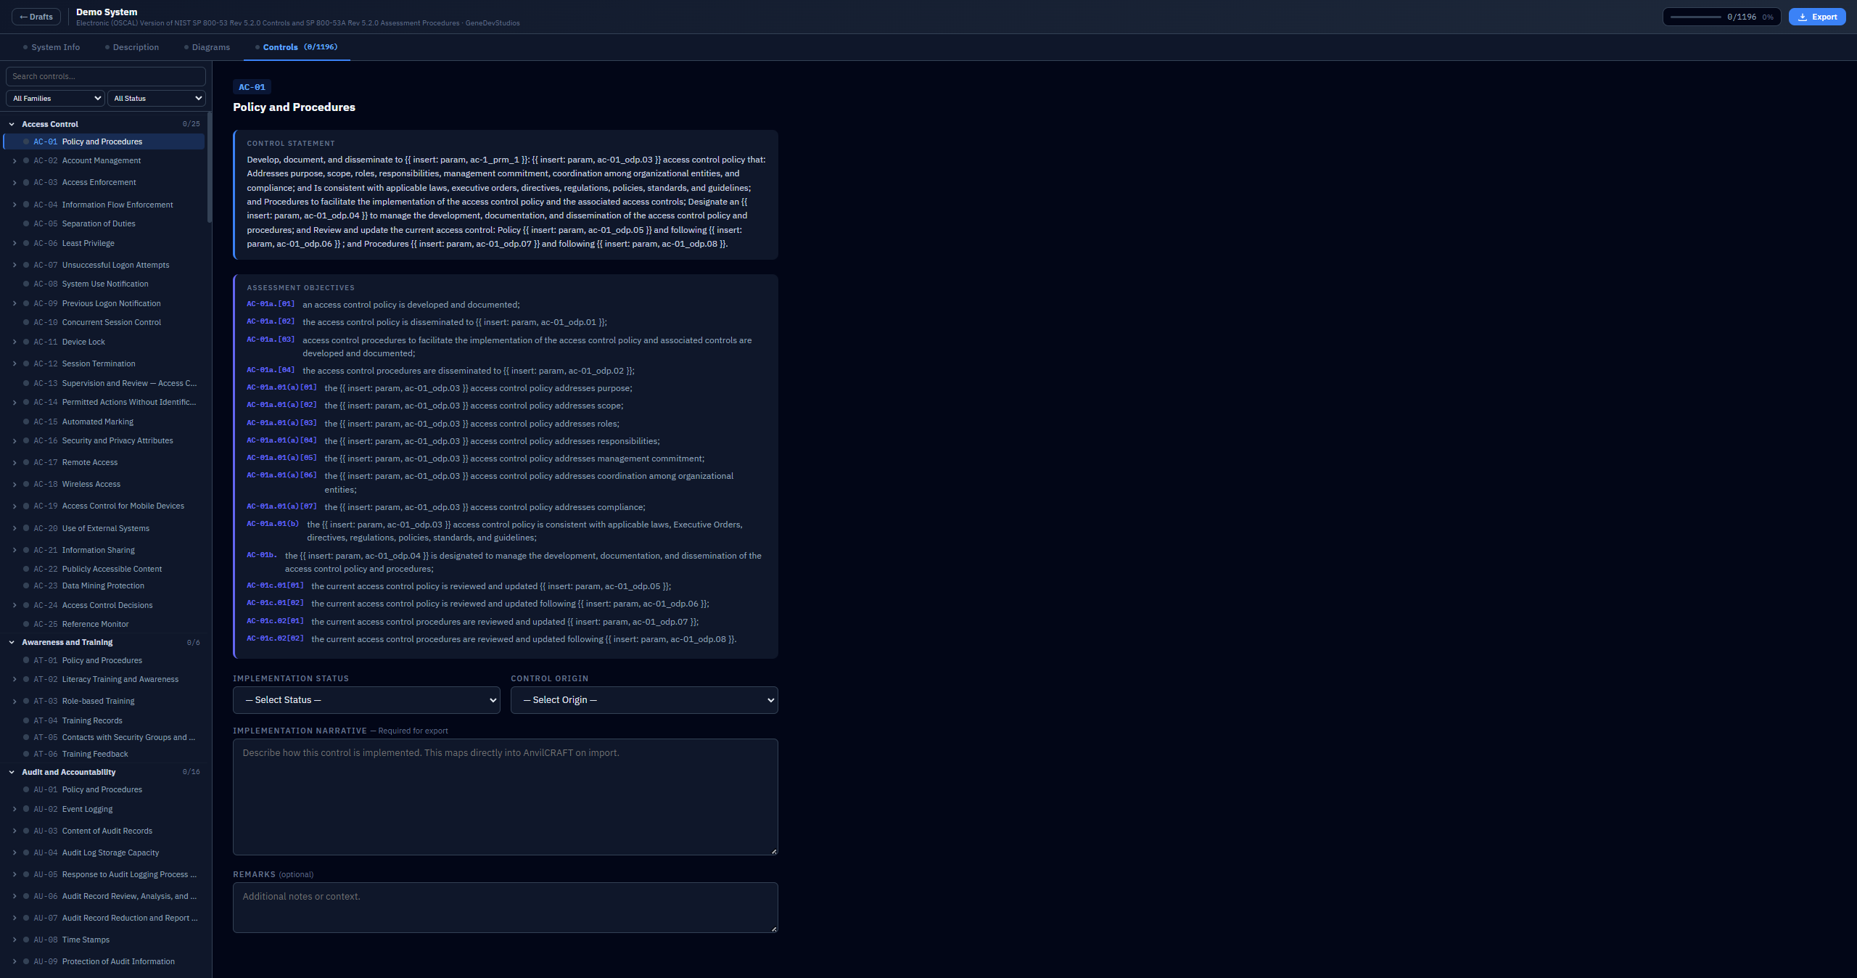Select AC-15 Automated Marking

(x=104, y=422)
